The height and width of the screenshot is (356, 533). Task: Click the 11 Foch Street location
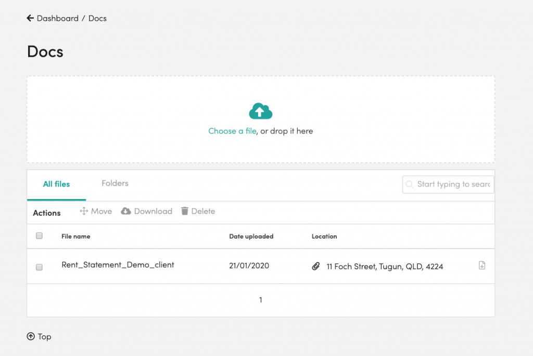click(385, 267)
